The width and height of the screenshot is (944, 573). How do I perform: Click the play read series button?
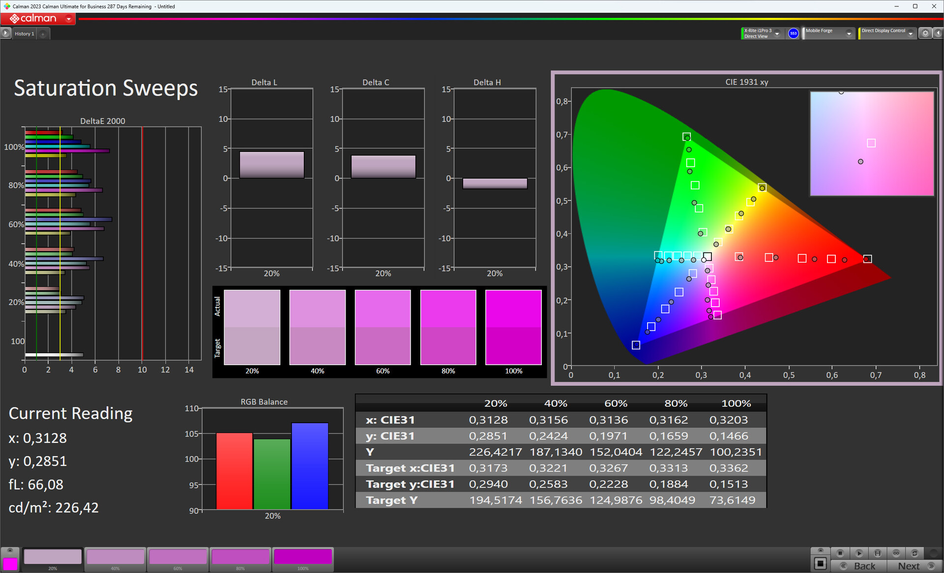pyautogui.click(x=859, y=553)
